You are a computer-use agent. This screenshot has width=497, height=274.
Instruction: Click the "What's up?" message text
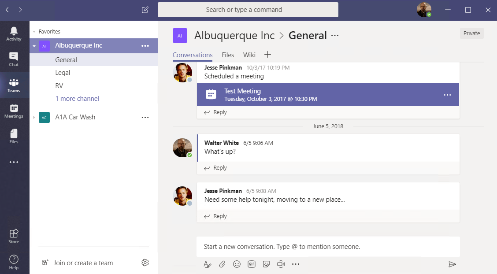click(x=220, y=152)
